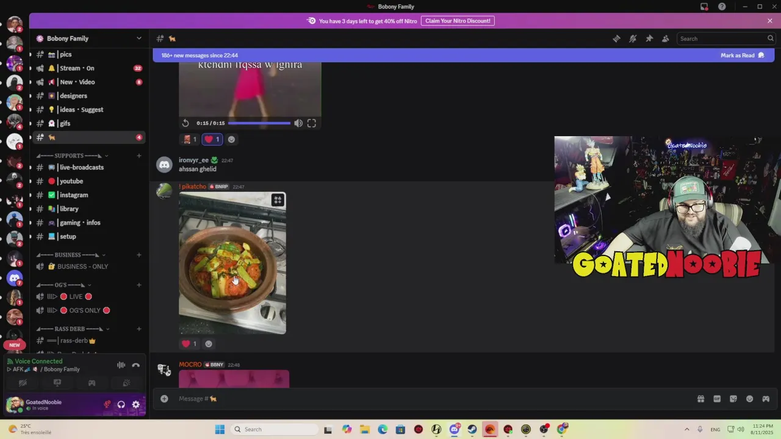Open pinned messages
This screenshot has height=439, width=781.
click(649, 38)
